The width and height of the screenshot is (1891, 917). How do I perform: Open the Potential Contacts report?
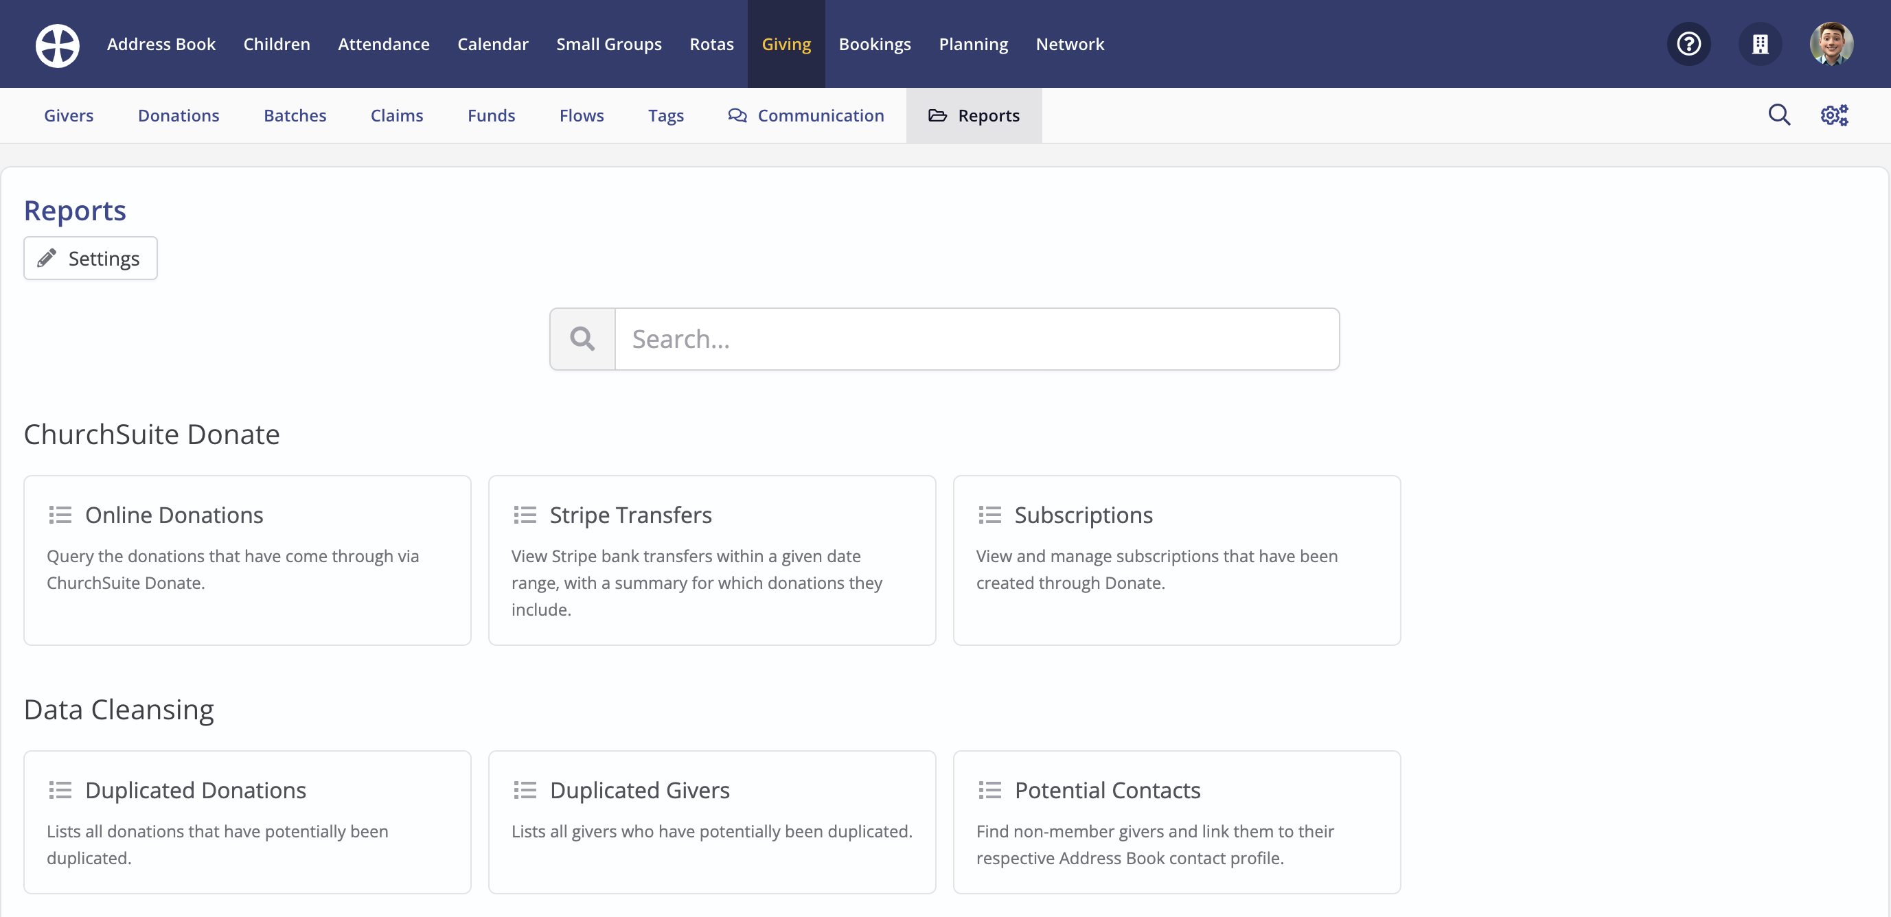tap(1177, 822)
